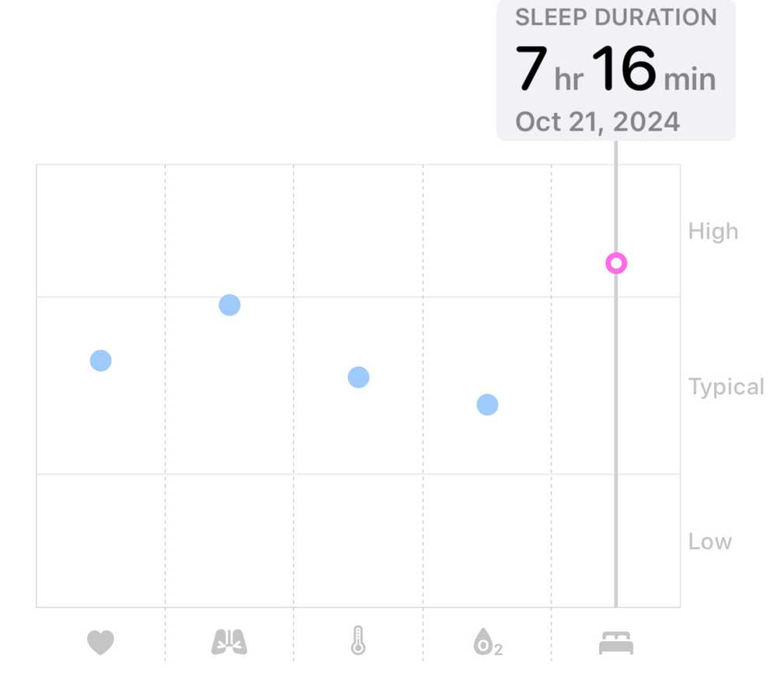Tap the heart rate icon
Viewport: 777px width, 683px height.
tap(100, 643)
